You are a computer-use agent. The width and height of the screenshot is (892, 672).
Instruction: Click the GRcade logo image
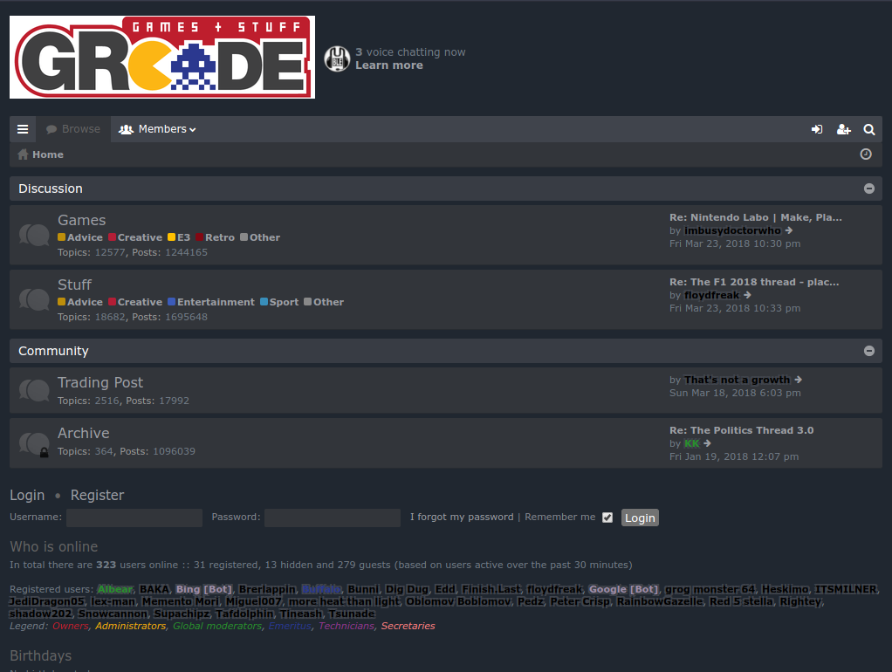click(162, 57)
